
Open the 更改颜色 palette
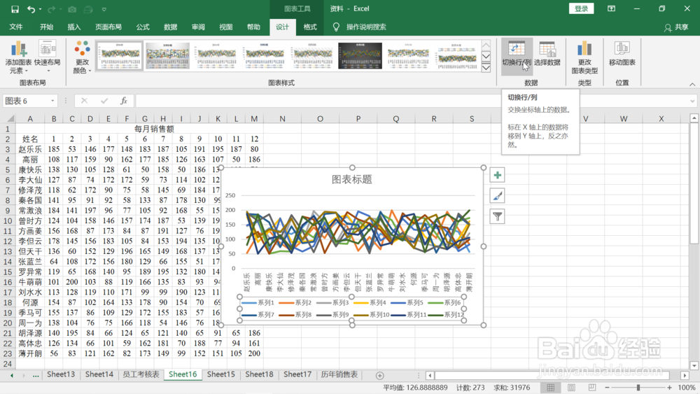coord(82,57)
